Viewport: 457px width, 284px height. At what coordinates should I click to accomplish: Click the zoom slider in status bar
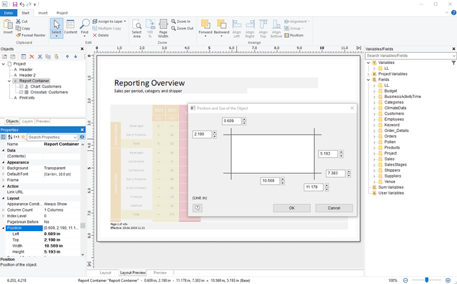click(427, 280)
